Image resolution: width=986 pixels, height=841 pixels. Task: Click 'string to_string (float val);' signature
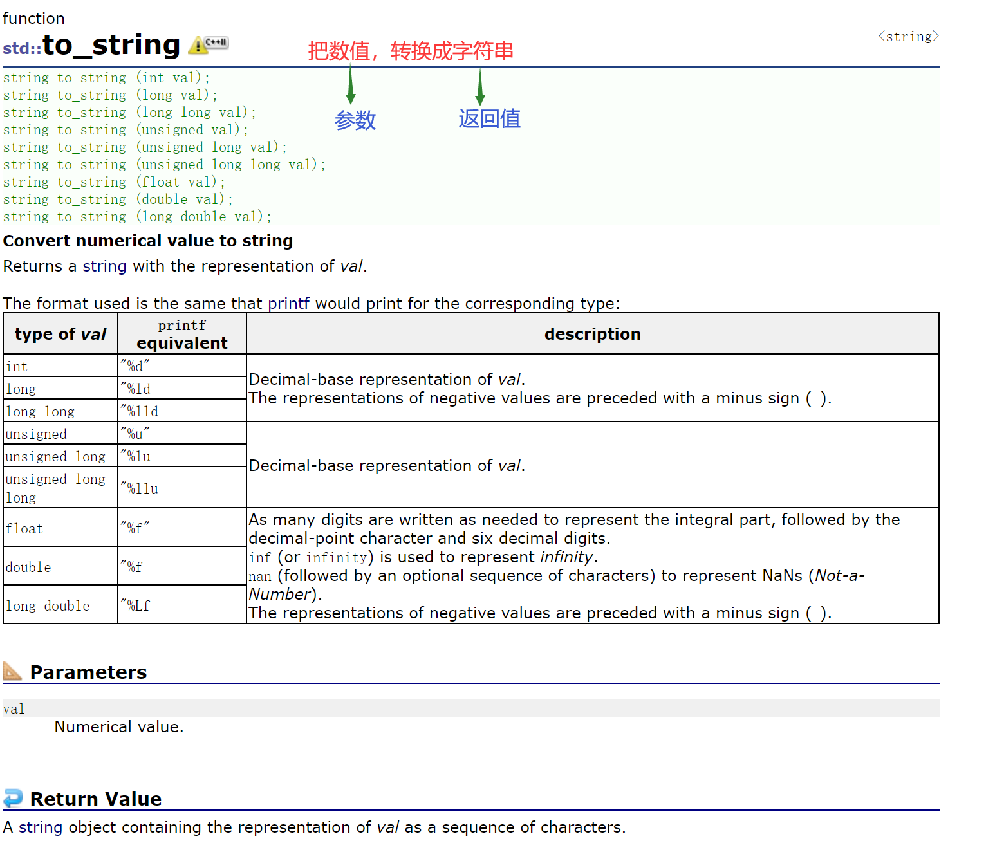[114, 182]
